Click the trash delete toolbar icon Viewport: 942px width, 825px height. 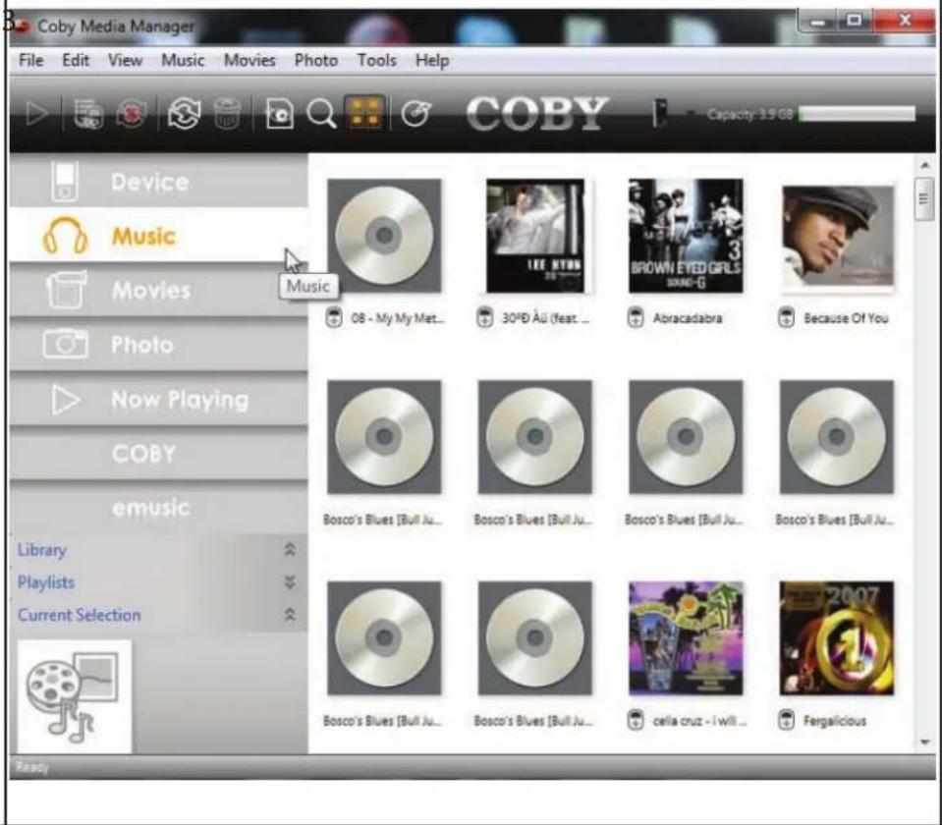tap(227, 114)
